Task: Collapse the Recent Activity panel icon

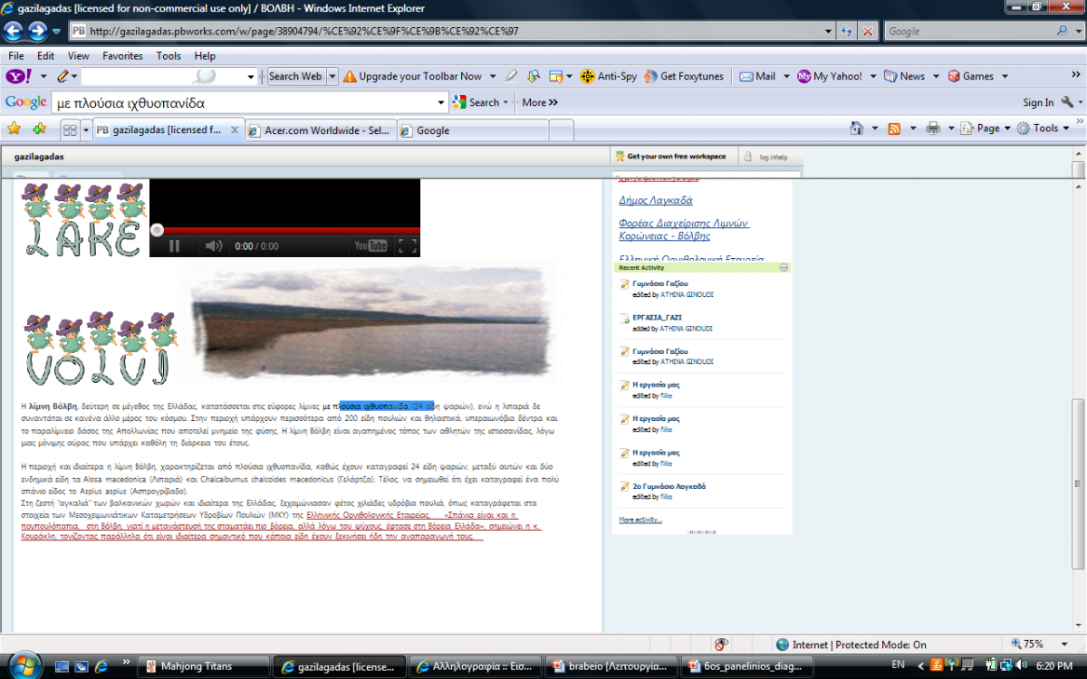Action: 784,267
